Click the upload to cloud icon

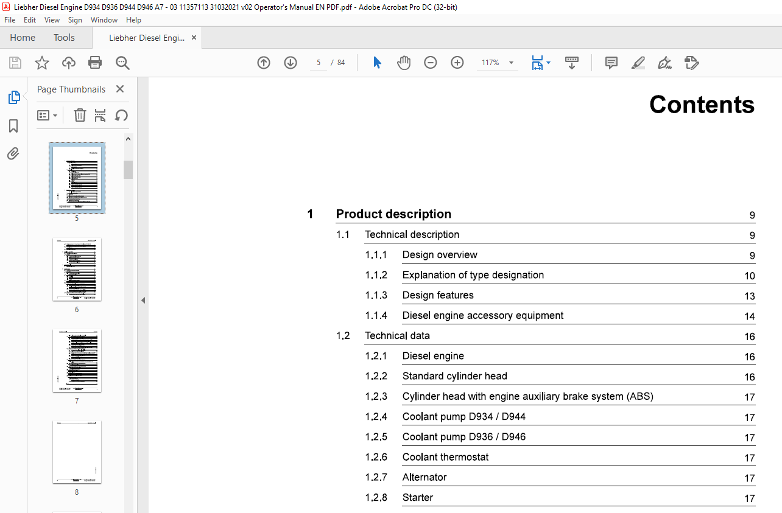pyautogui.click(x=69, y=63)
